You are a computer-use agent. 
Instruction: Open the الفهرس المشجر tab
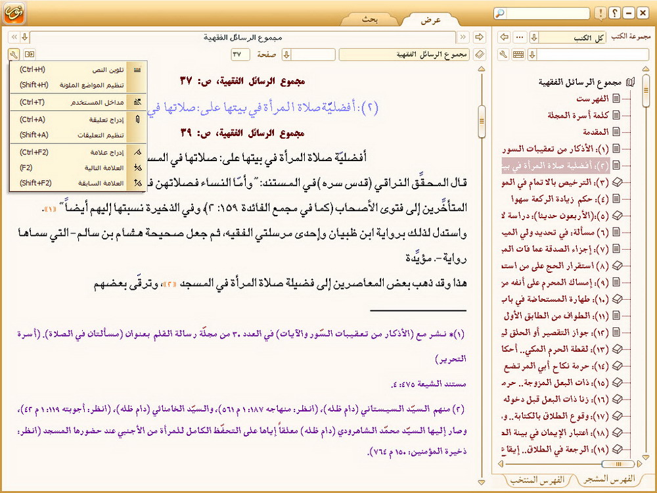[610, 479]
